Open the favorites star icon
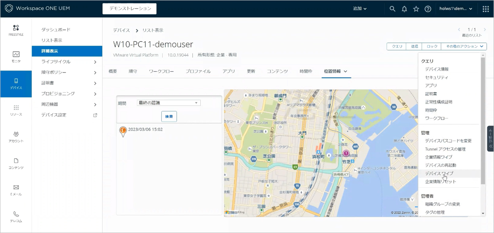Viewport: 494px width, 233px height. (x=416, y=9)
